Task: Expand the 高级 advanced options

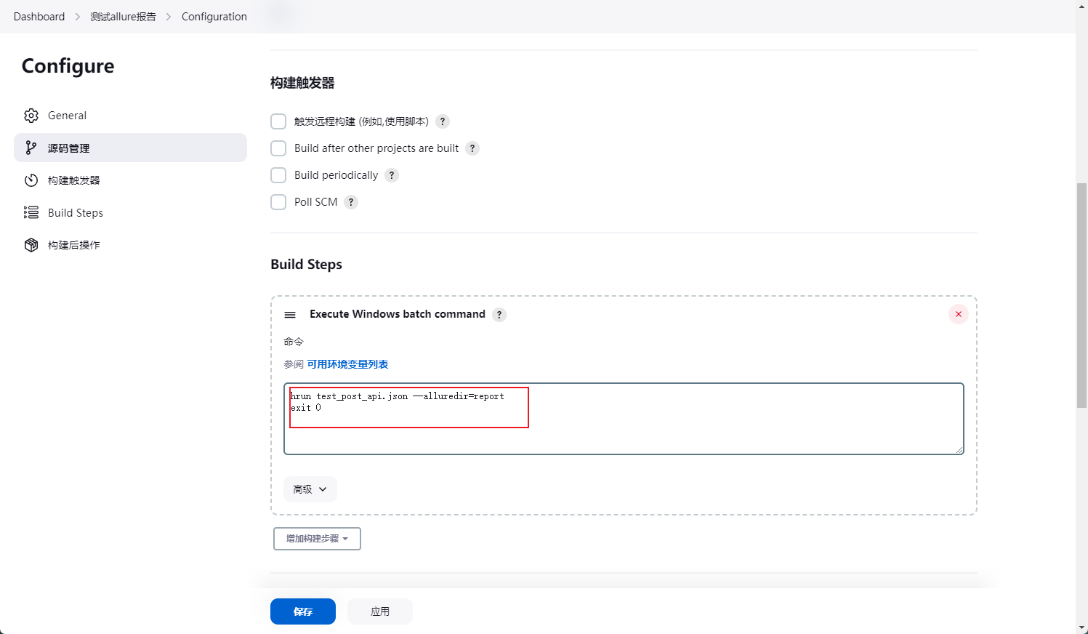Action: coord(310,489)
